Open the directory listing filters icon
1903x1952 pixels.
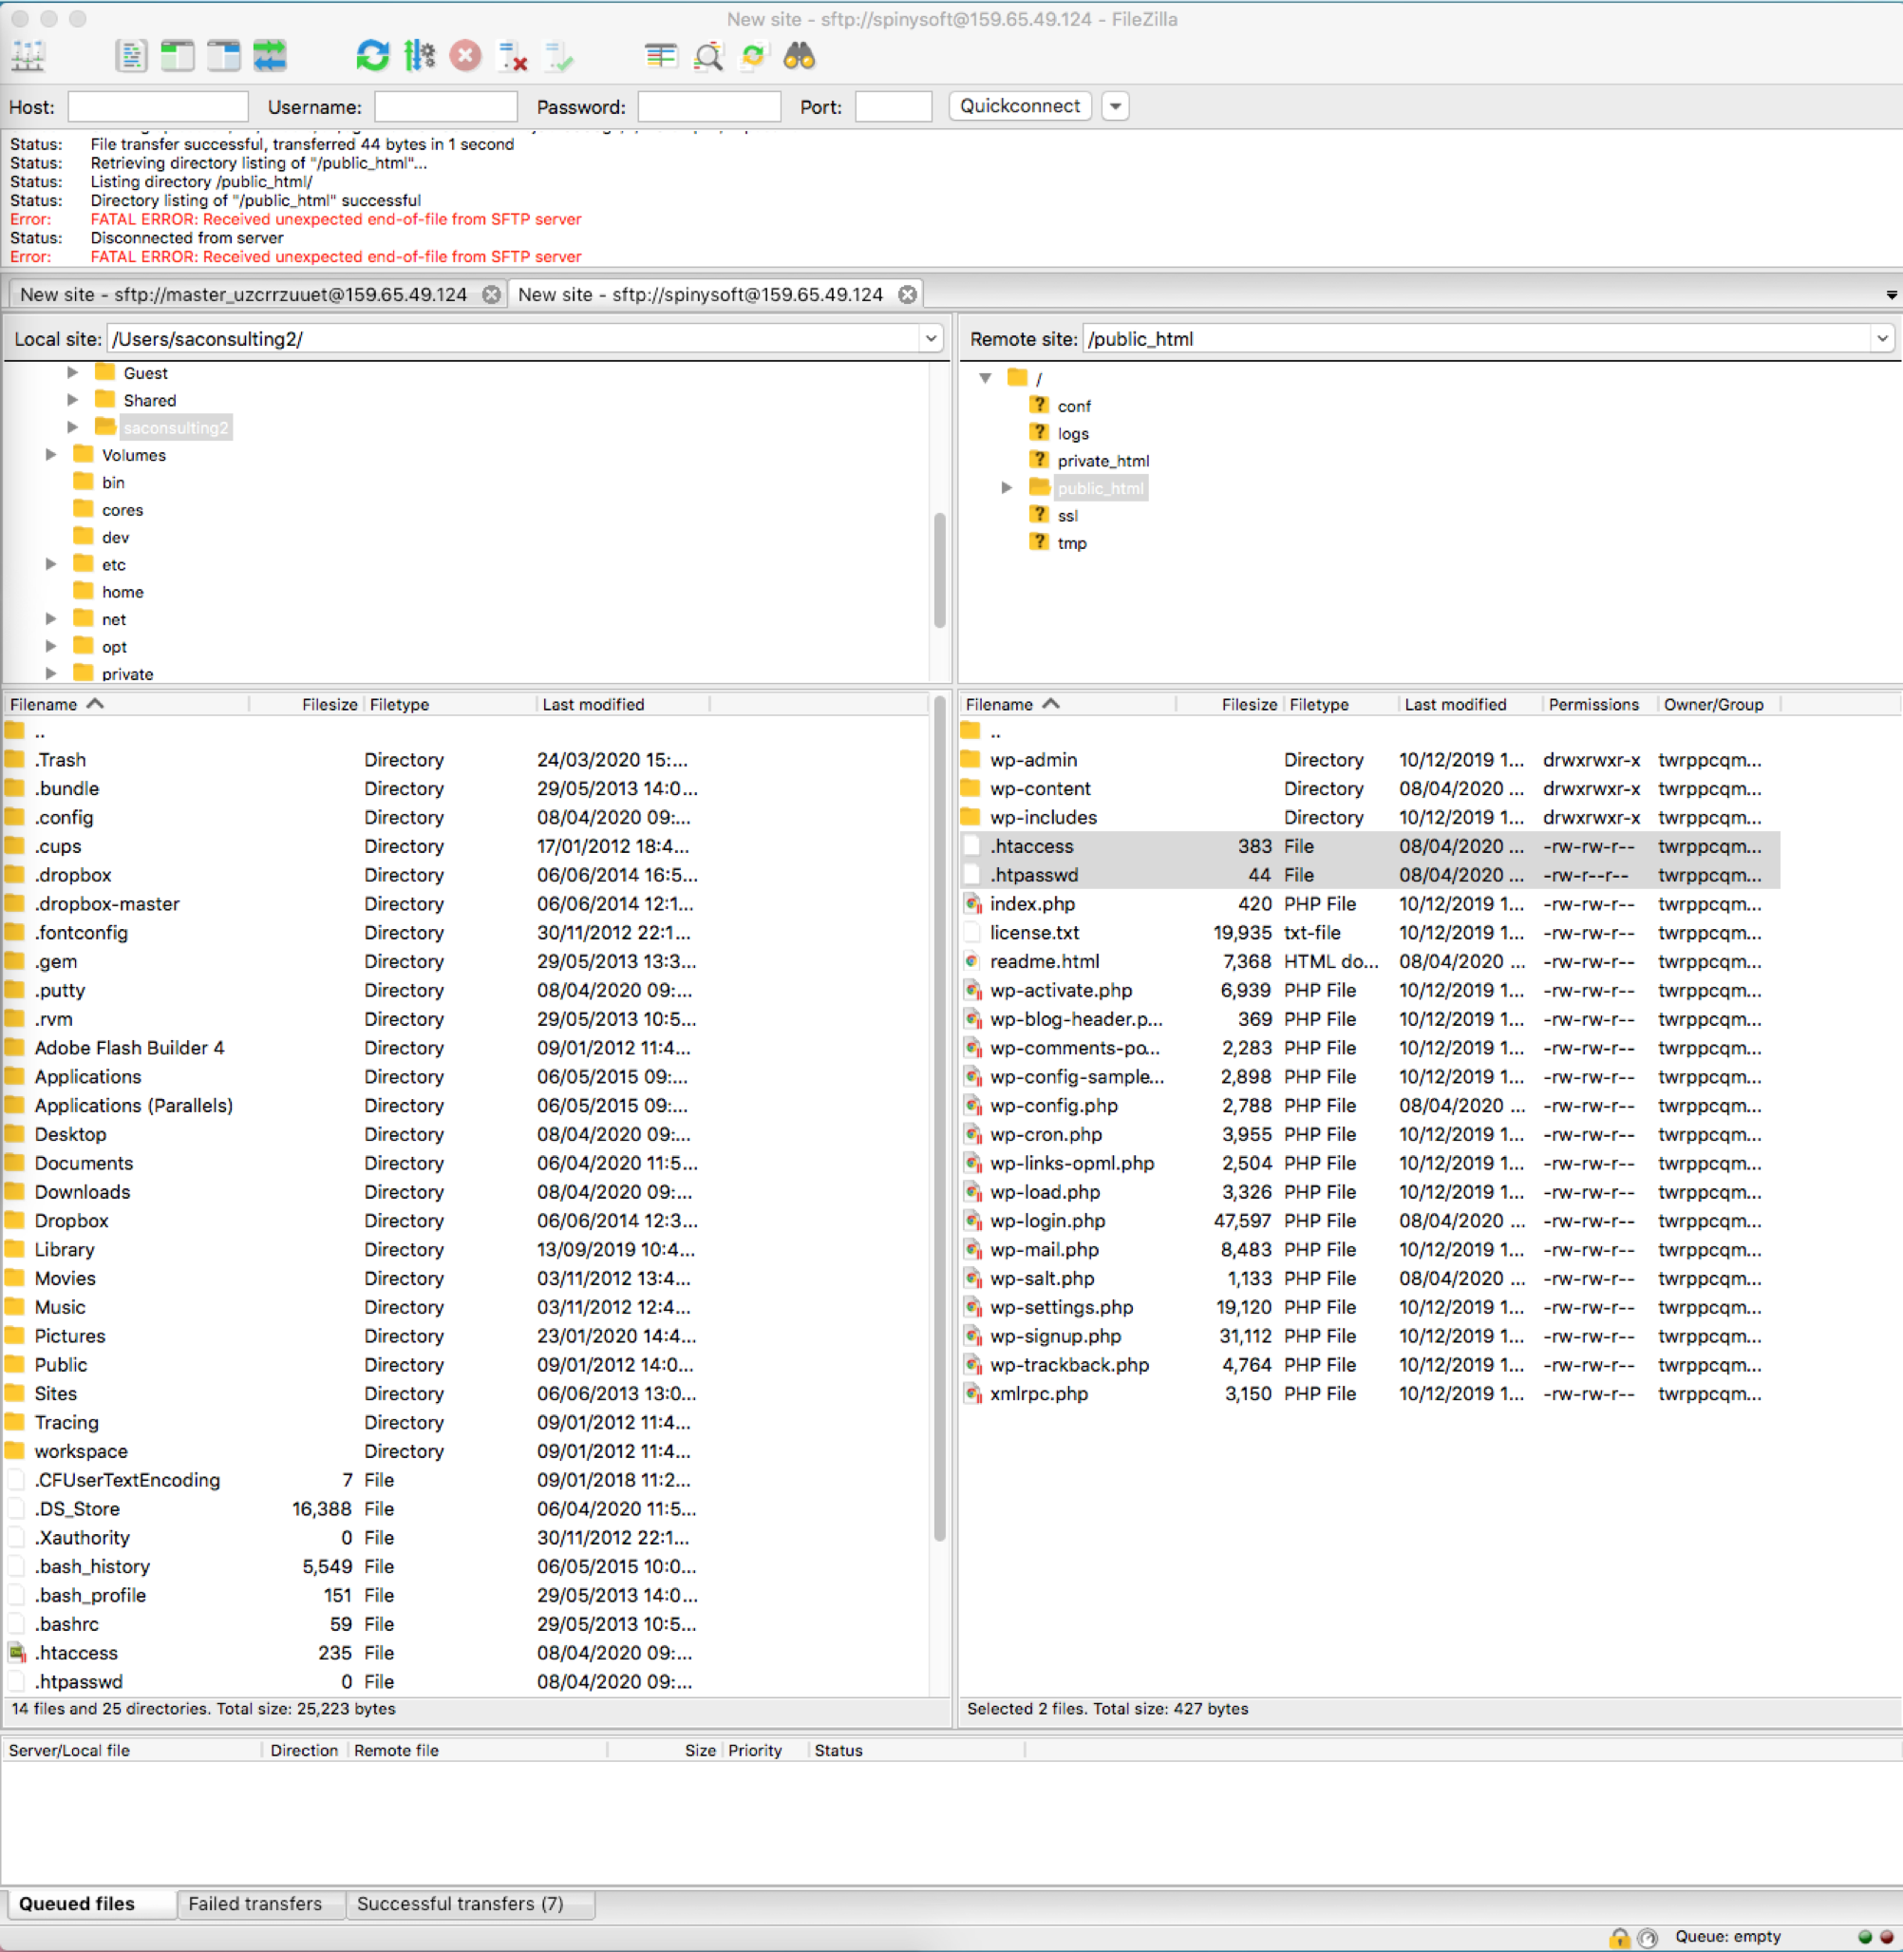pos(661,56)
